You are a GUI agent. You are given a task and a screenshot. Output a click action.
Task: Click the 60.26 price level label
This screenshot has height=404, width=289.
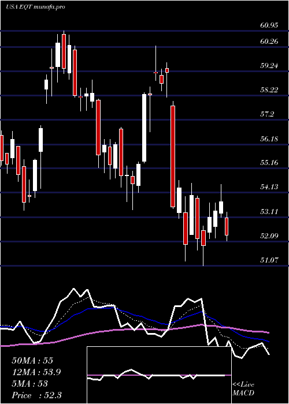269,42
